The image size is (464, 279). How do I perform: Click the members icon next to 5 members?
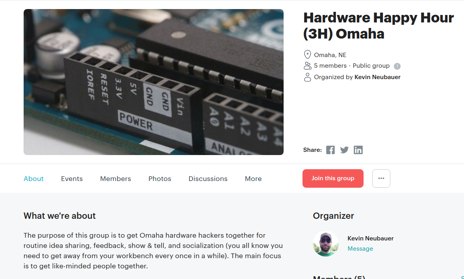pos(308,66)
